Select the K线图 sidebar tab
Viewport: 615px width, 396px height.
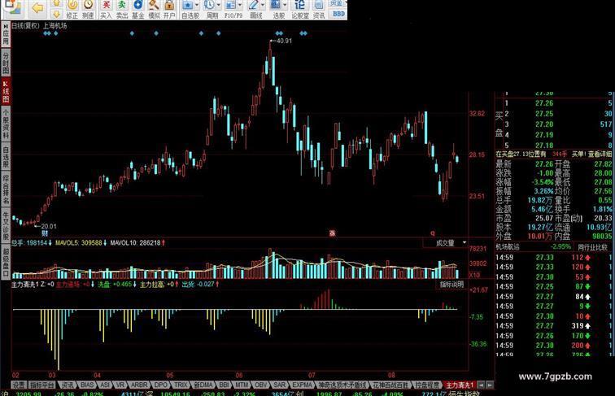pos(6,92)
